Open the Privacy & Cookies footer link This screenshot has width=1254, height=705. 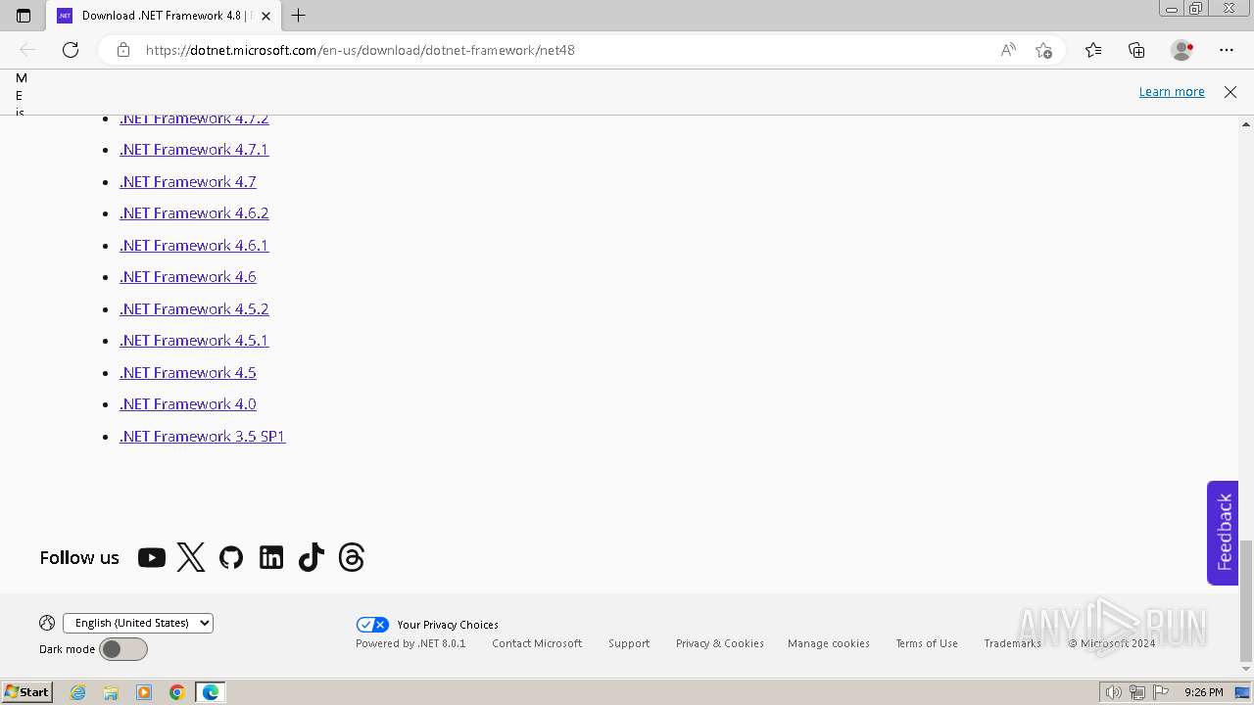click(720, 643)
